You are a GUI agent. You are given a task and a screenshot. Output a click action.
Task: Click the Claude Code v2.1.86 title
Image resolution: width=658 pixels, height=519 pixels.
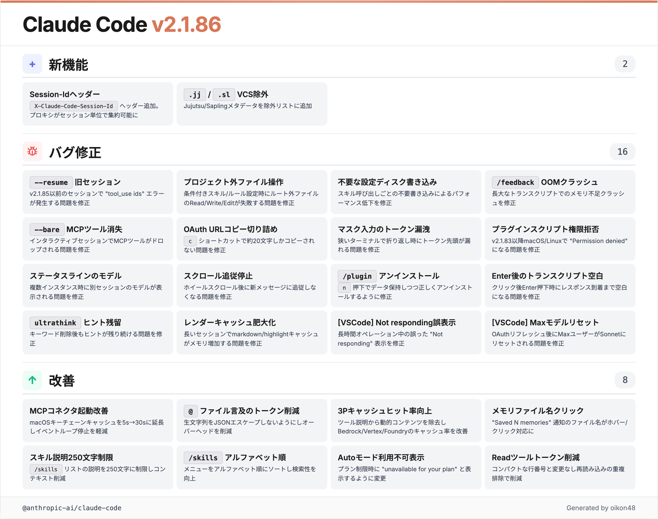click(122, 24)
